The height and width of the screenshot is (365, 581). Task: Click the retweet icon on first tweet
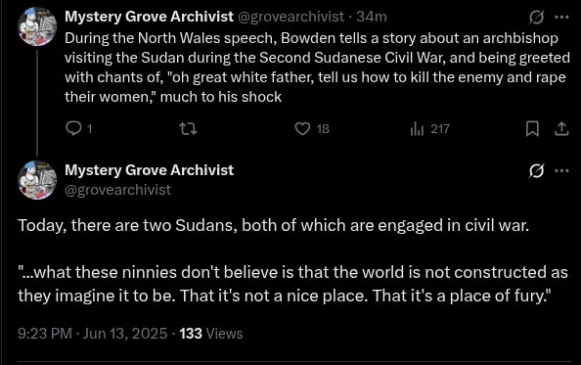click(x=188, y=128)
